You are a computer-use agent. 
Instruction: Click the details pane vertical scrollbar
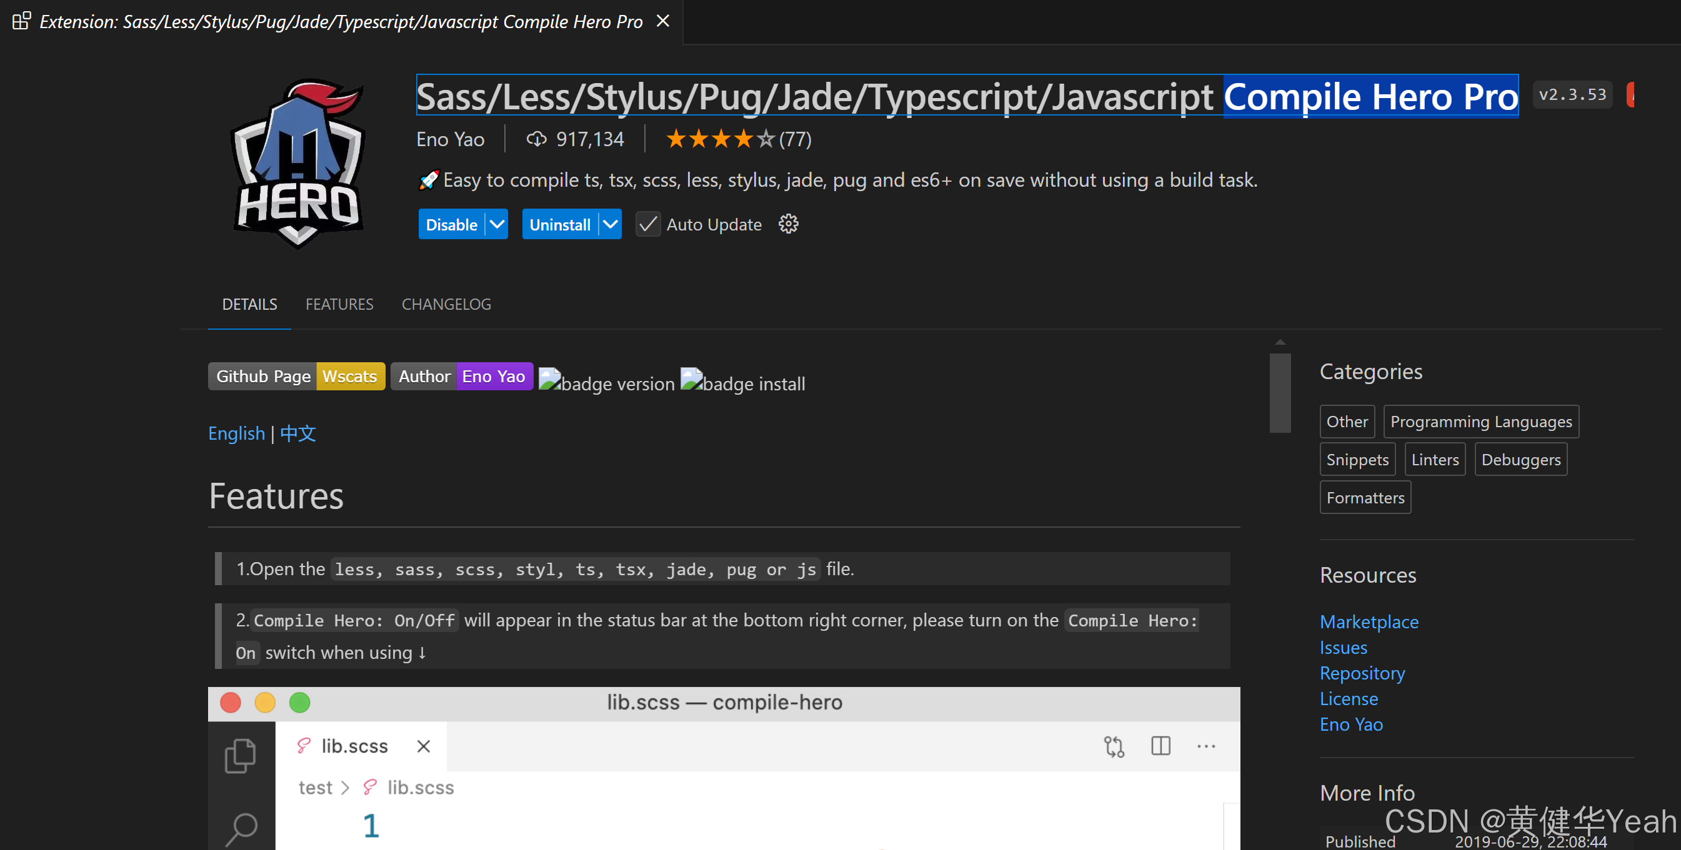click(1280, 393)
